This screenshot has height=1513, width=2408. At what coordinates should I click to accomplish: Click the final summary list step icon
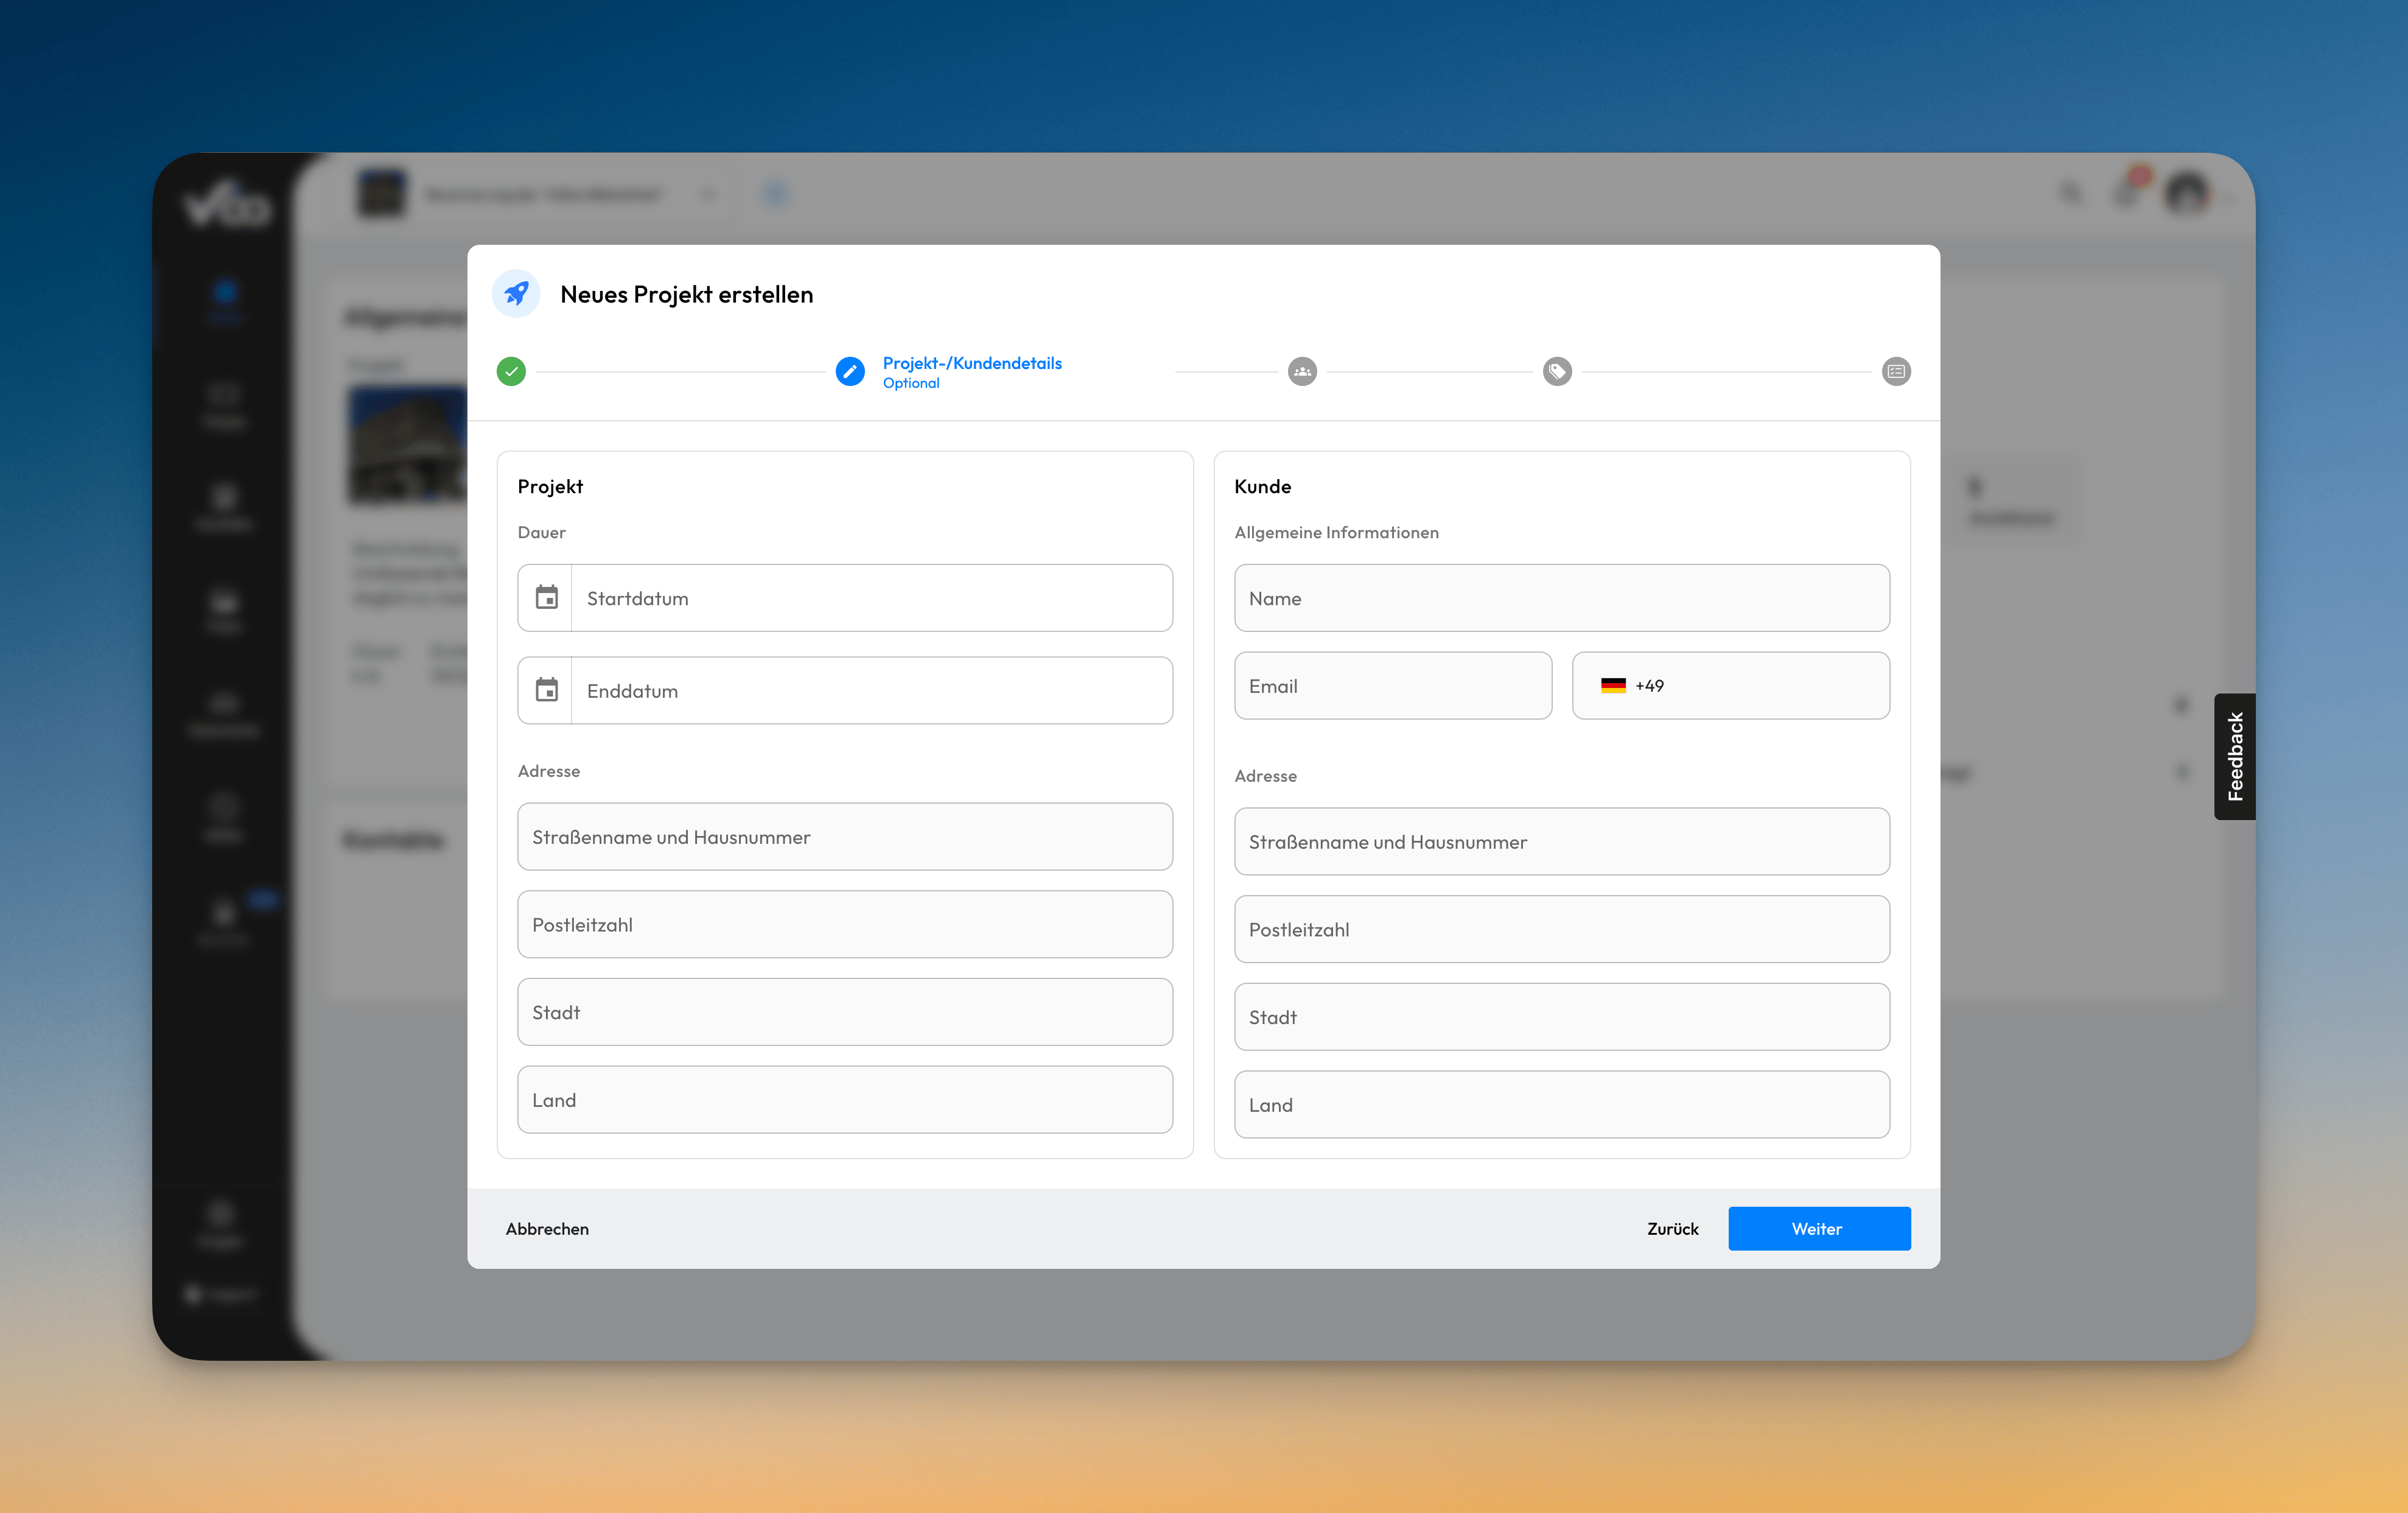1896,371
